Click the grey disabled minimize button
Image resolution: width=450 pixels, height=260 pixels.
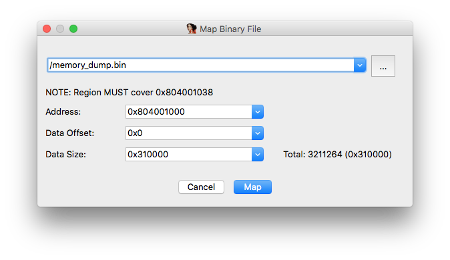pos(60,29)
